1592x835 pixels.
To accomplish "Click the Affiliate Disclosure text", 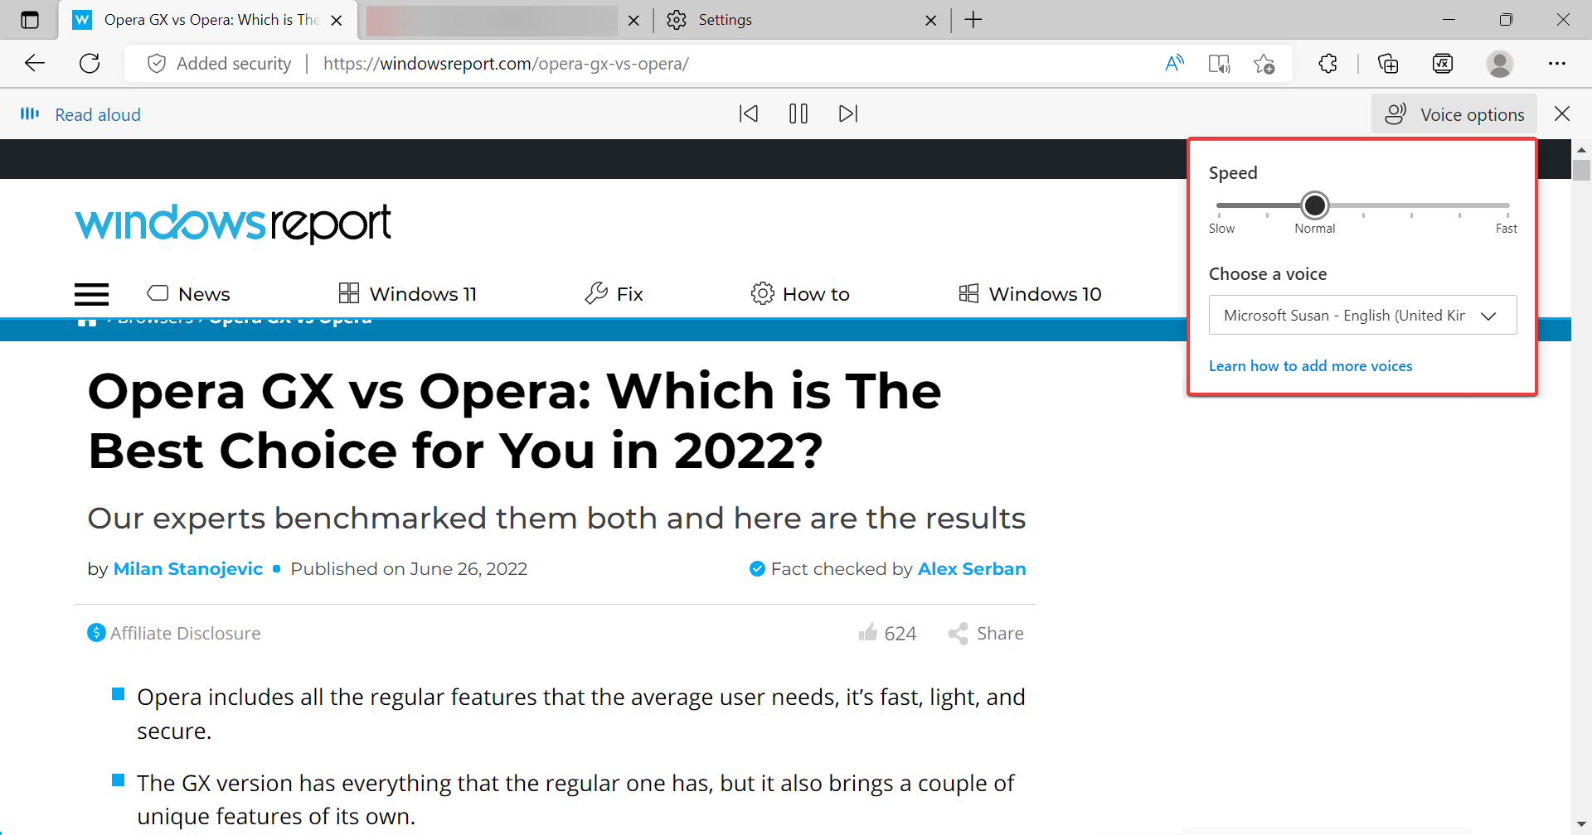I will point(186,633).
